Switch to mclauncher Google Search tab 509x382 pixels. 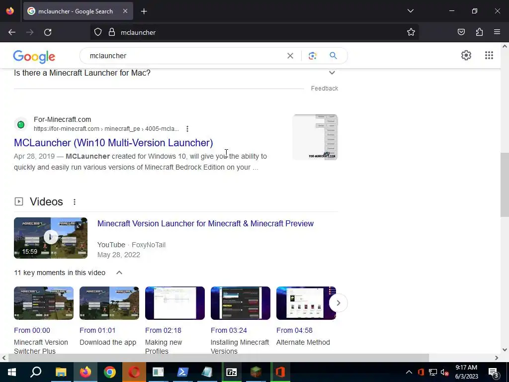[x=78, y=11]
